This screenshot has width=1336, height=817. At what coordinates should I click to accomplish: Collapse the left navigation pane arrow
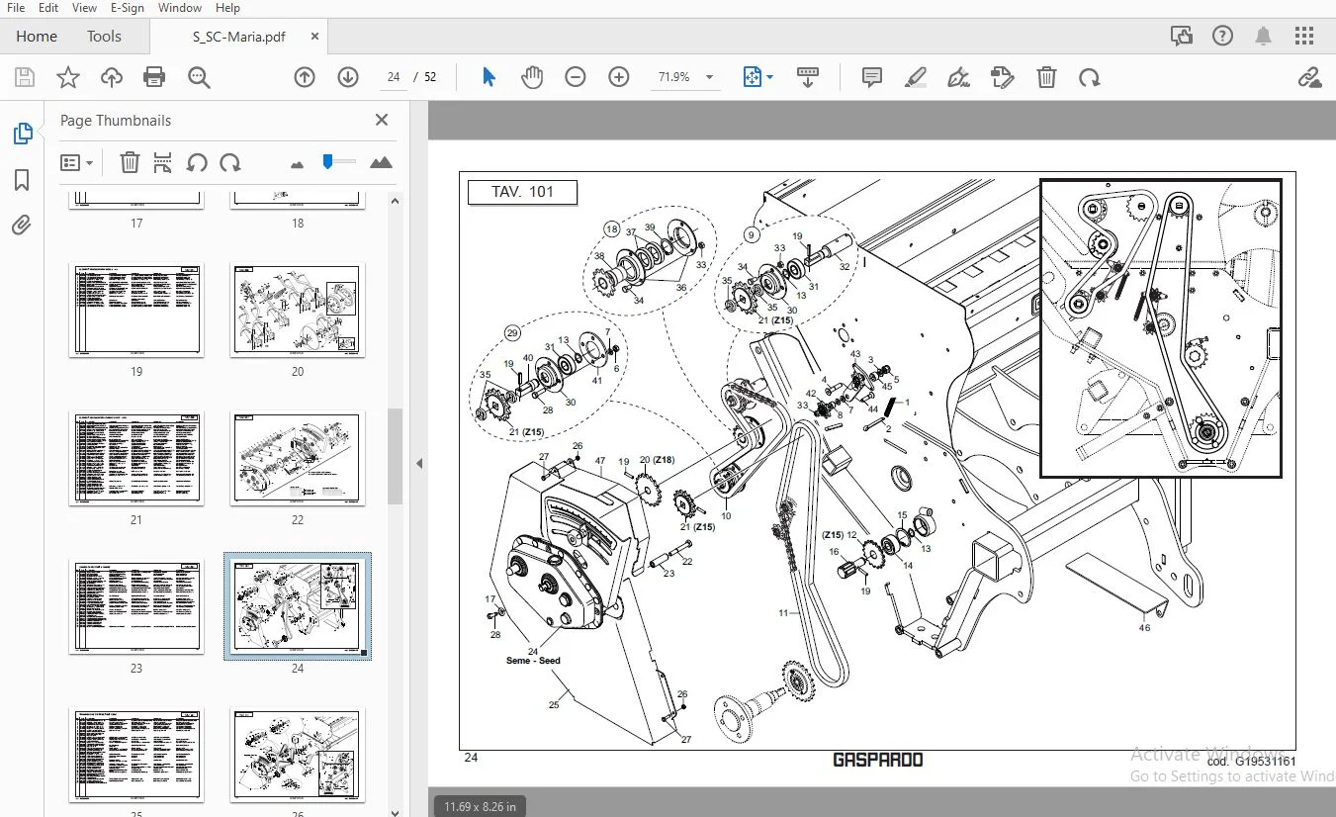coord(419,463)
